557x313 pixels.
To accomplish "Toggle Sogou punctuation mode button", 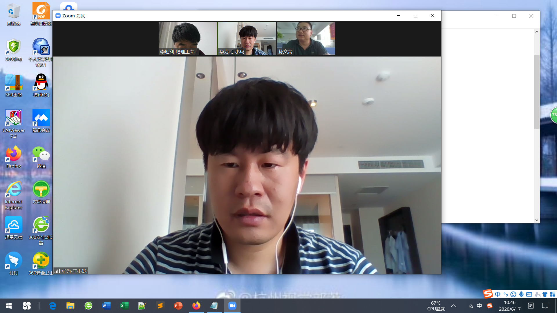I will tap(506, 294).
